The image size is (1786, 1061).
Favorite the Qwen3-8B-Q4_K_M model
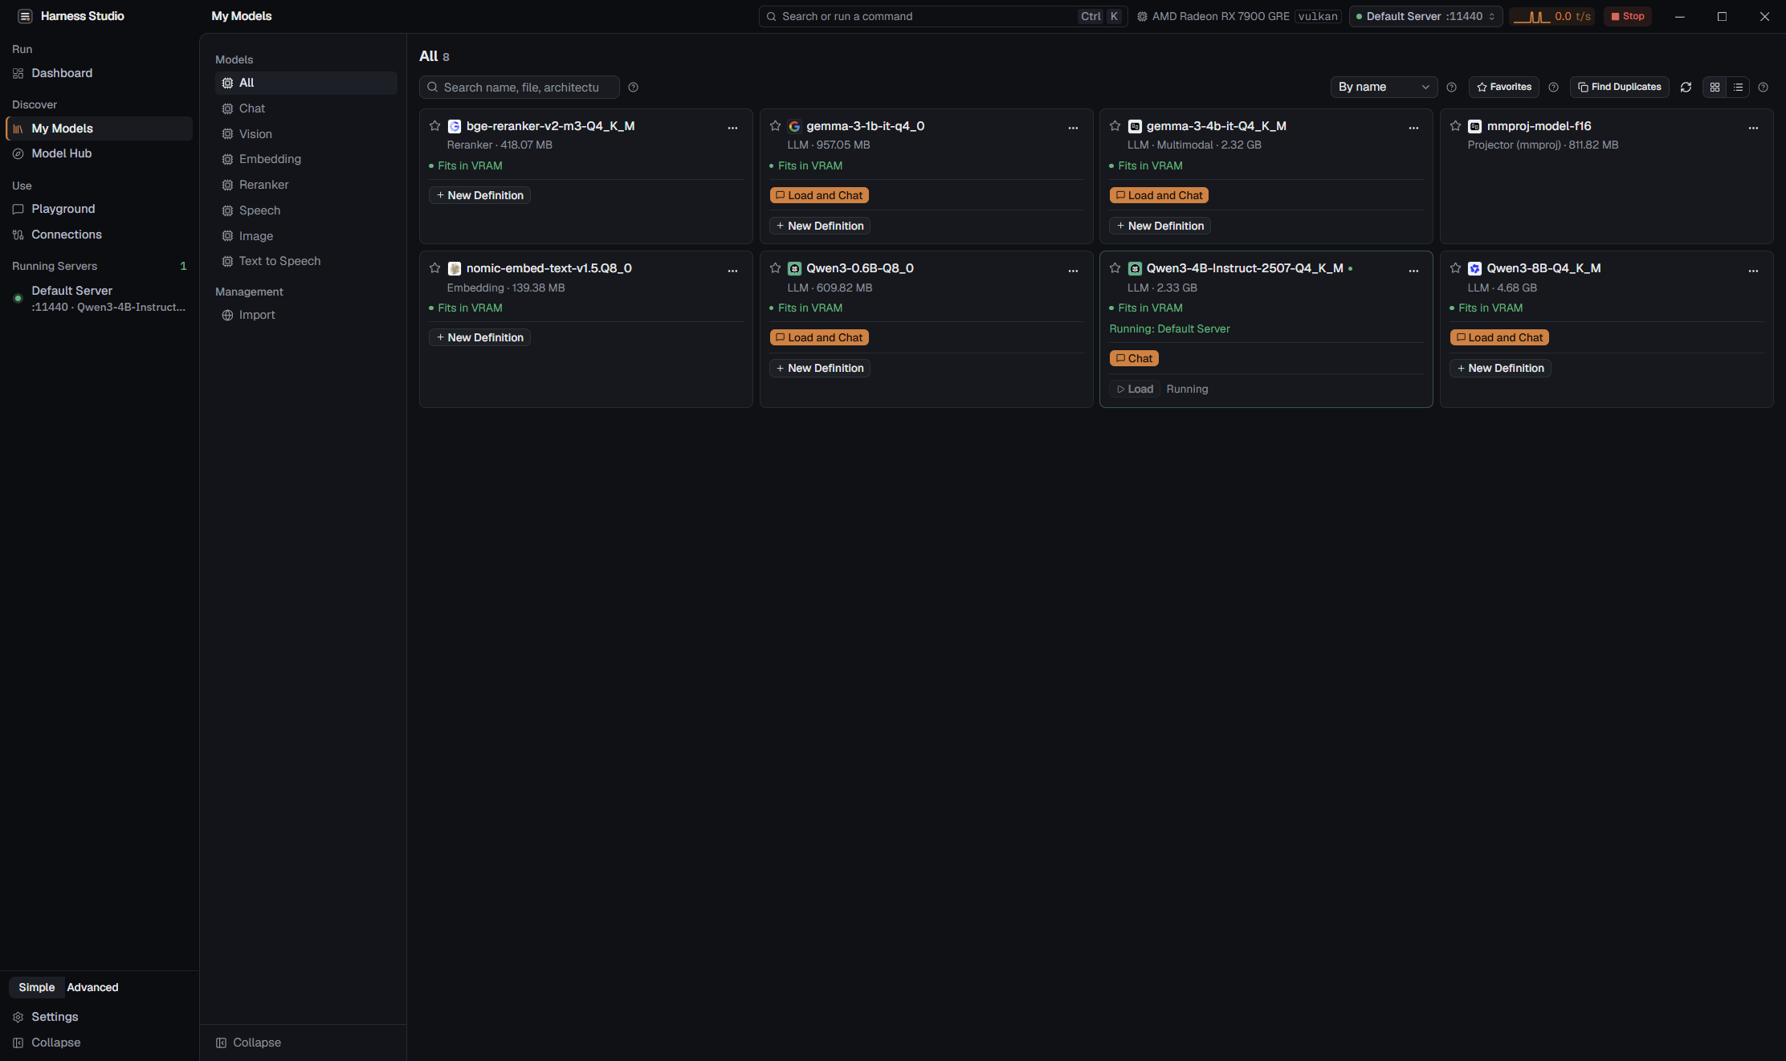pyautogui.click(x=1455, y=267)
